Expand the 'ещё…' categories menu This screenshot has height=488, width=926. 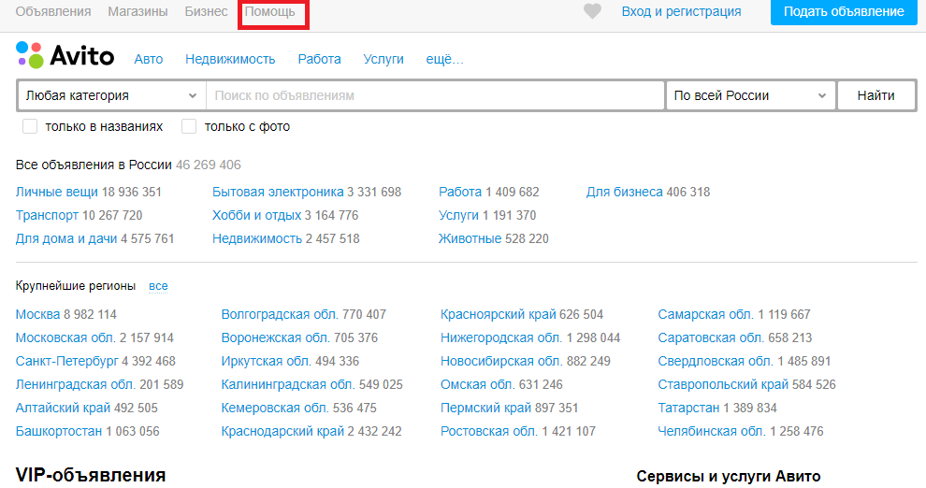(x=444, y=59)
